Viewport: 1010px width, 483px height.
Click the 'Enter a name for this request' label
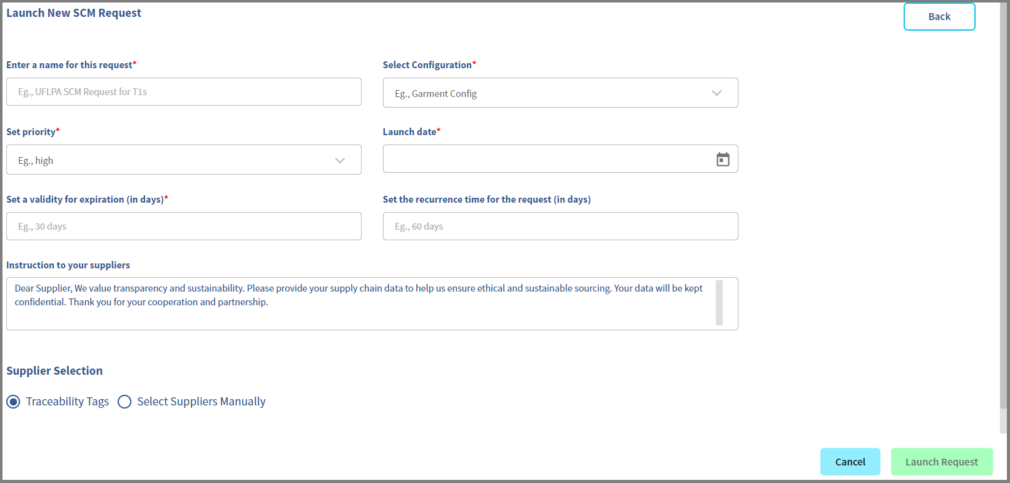[71, 64]
